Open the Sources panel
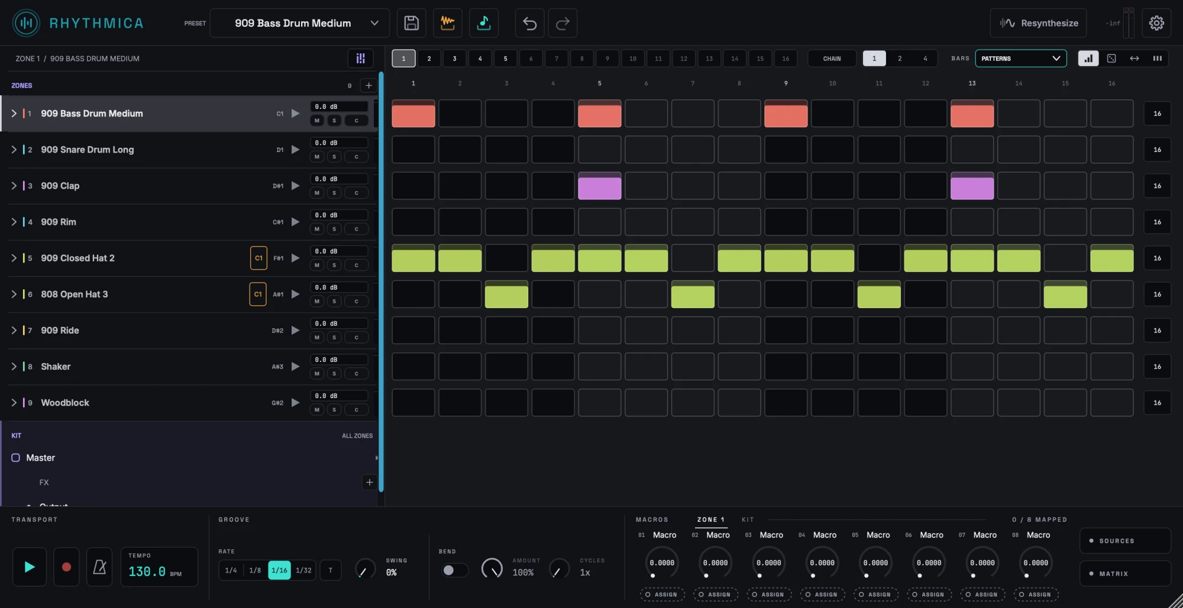The image size is (1183, 608). click(x=1125, y=541)
